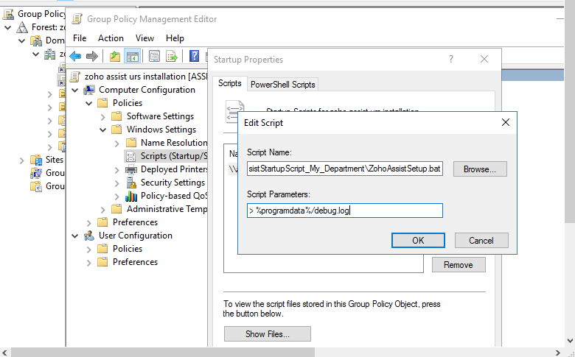This screenshot has height=357, width=575.
Task: Open the View menu
Action: click(x=144, y=38)
